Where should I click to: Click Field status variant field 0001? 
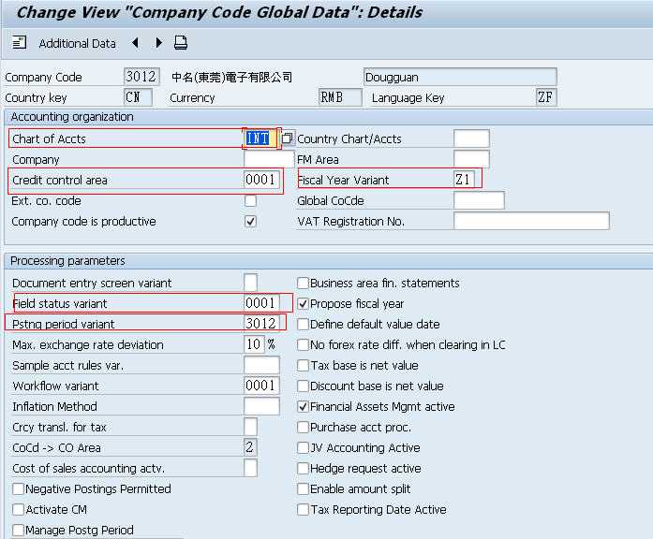[261, 303]
